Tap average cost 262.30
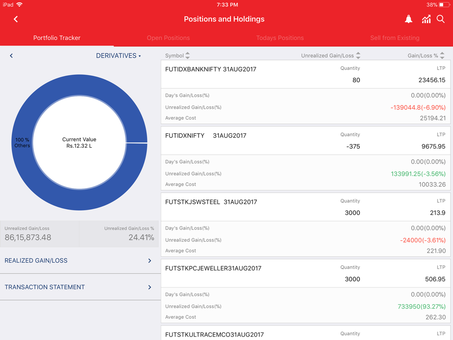 coord(435,317)
